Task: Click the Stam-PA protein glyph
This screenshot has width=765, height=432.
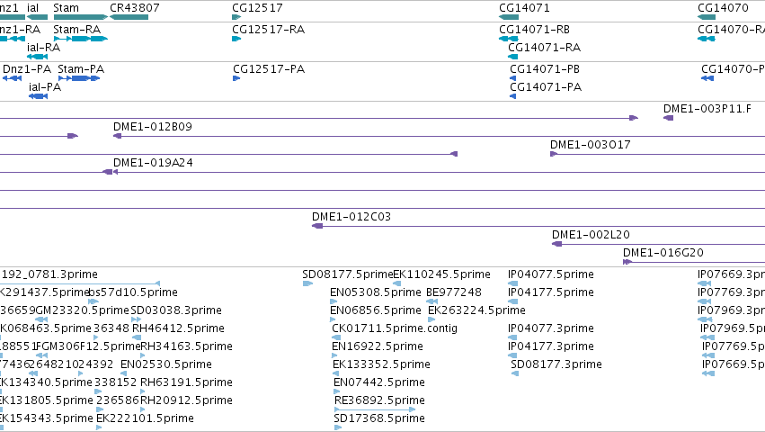Action: (x=79, y=78)
